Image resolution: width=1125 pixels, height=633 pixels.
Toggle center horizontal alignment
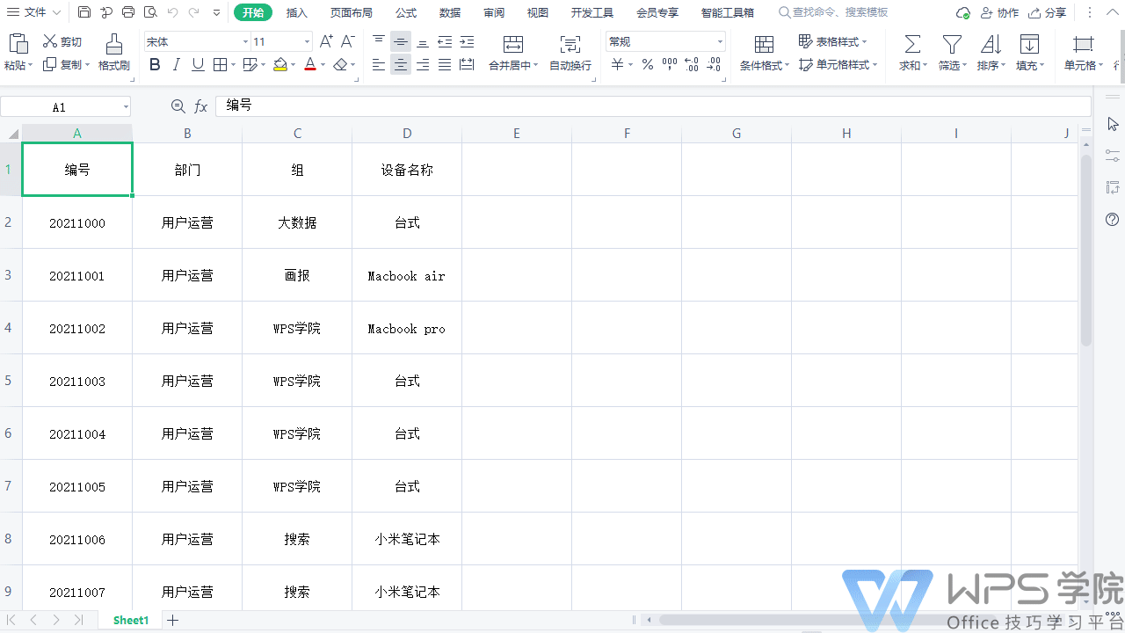(401, 64)
